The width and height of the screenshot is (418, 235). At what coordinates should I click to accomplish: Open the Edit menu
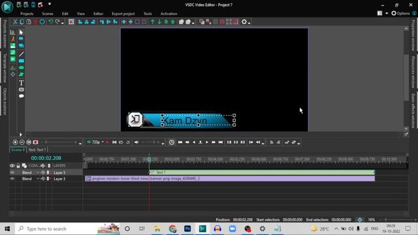(x=65, y=14)
